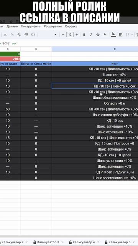Open the text color picker
This screenshot has width=138, height=246.
pyautogui.click(x=105, y=35)
